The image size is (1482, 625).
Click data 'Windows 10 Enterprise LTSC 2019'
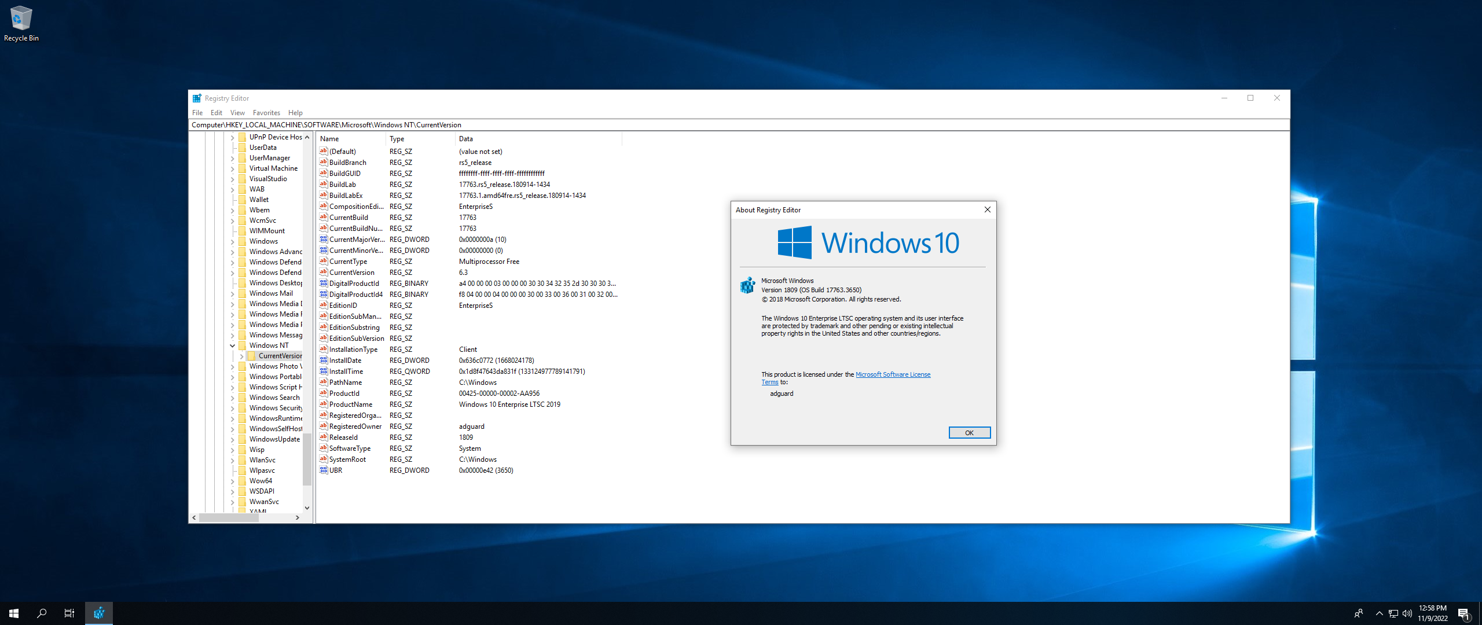point(509,405)
